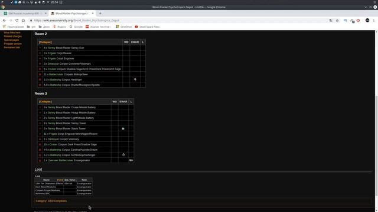Open the browser home page
Image resolution: width=378 pixels, height=212 pixels.
click(x=23, y=21)
